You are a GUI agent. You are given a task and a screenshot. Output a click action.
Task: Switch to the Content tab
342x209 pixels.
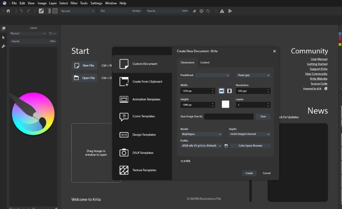click(x=205, y=62)
